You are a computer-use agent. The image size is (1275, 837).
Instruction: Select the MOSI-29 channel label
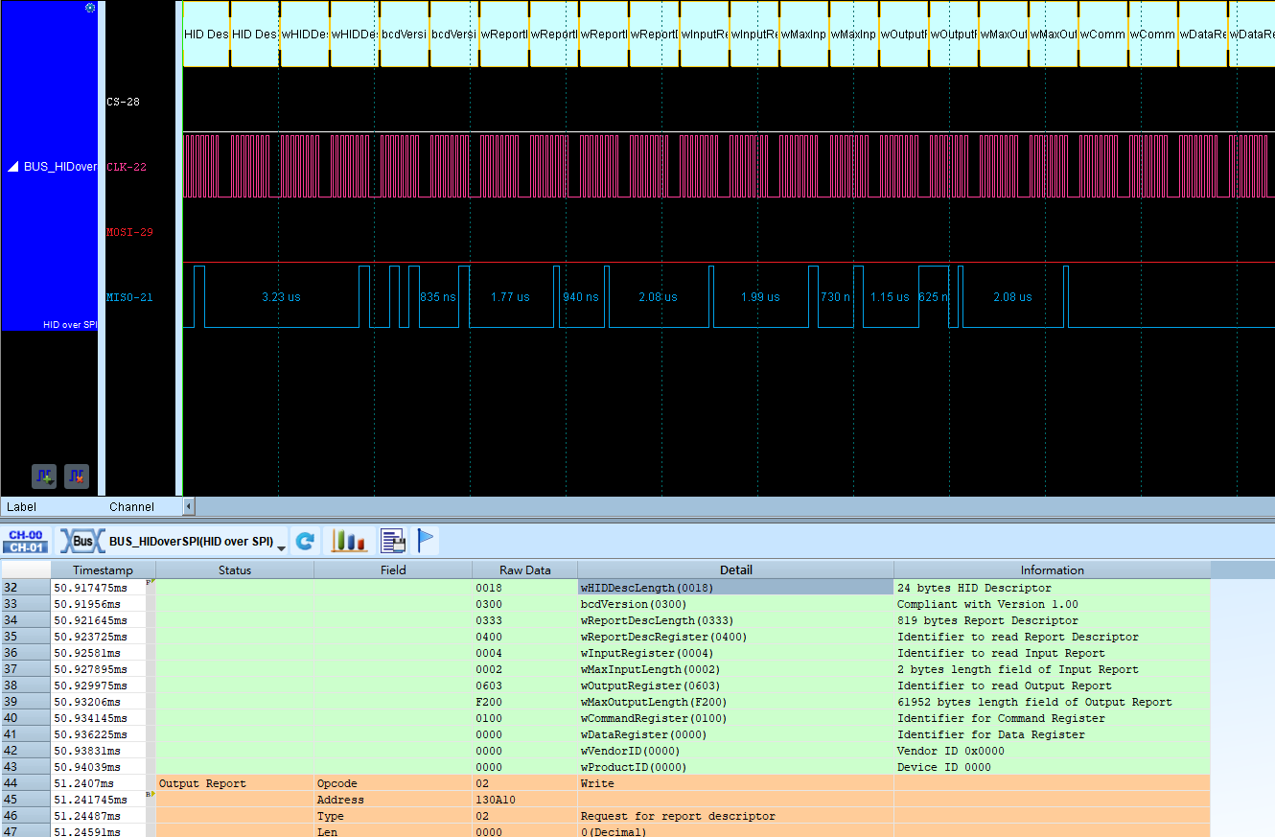[129, 232]
